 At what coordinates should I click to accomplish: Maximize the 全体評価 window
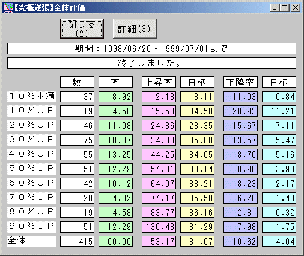(285, 8)
